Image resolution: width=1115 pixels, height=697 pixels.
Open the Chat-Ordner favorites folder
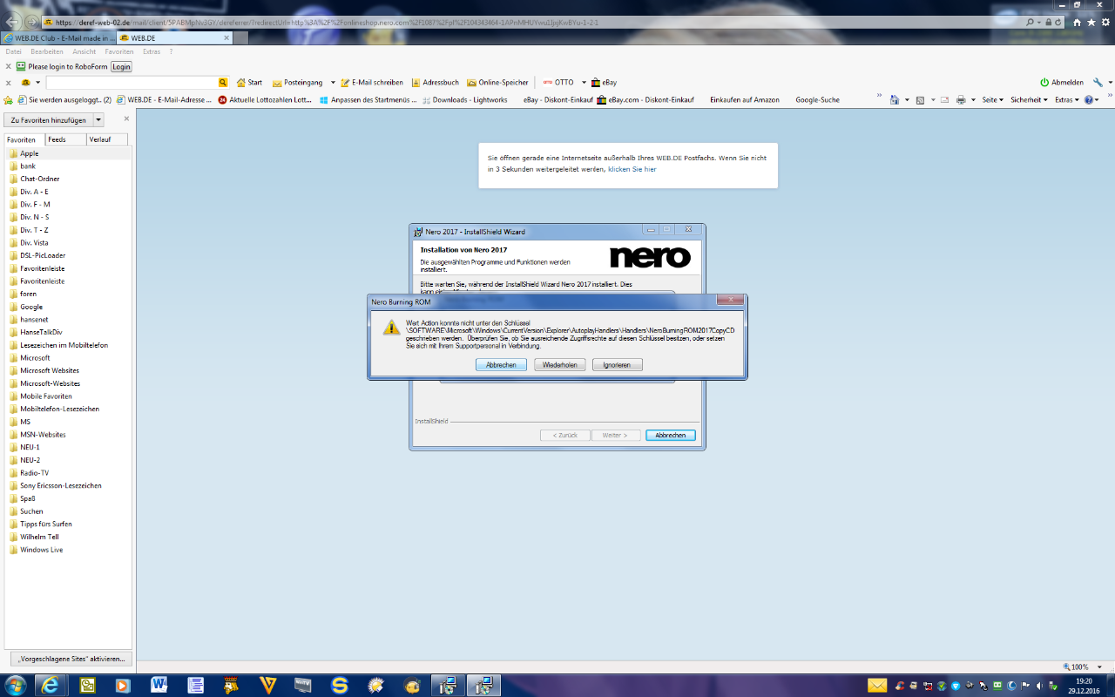tap(40, 179)
